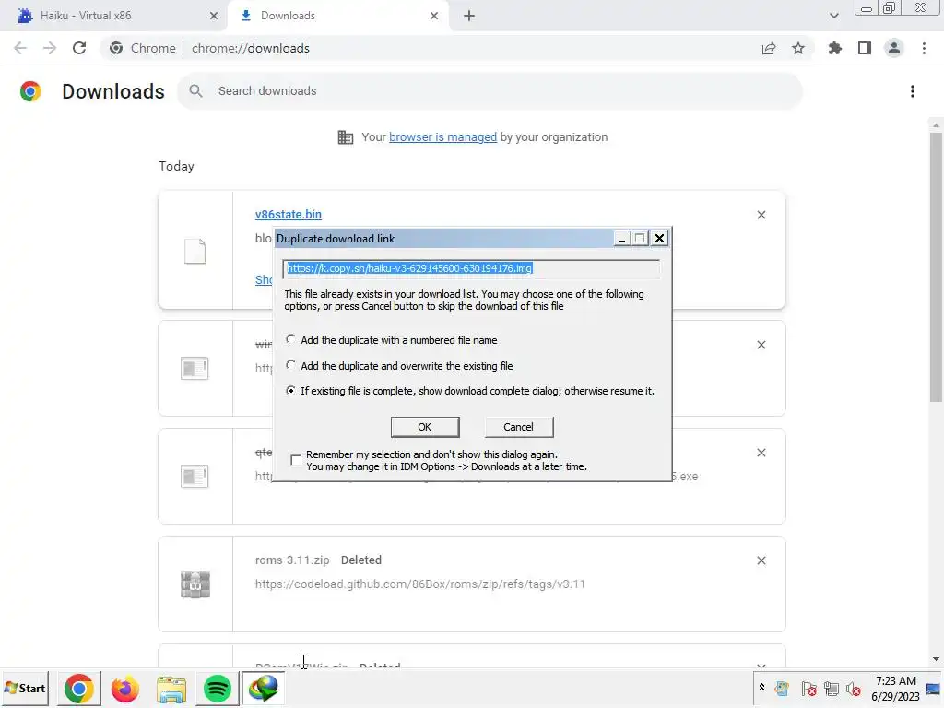Viewport: 944px width, 708px height.
Task: Open Spotify from the taskbar
Action: click(218, 689)
